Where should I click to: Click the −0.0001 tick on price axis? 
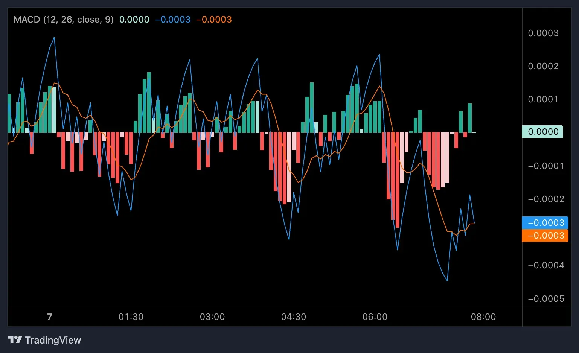coord(545,166)
